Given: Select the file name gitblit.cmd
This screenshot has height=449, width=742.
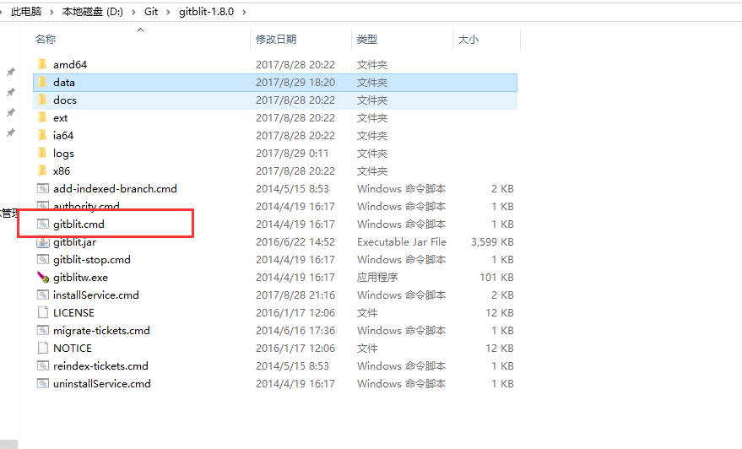Looking at the screenshot, I should pos(79,224).
